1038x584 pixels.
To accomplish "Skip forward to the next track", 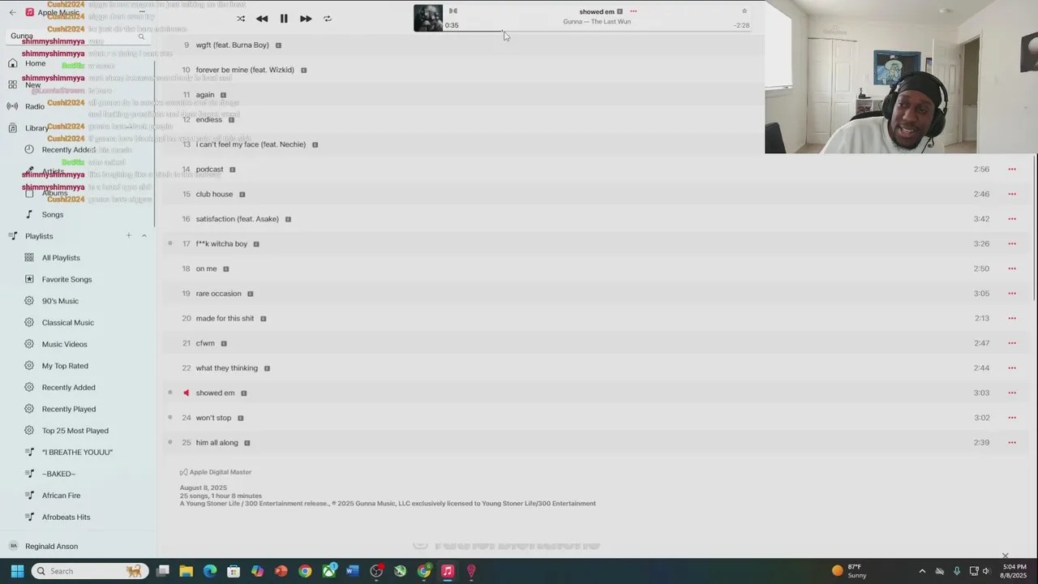I will tap(306, 19).
